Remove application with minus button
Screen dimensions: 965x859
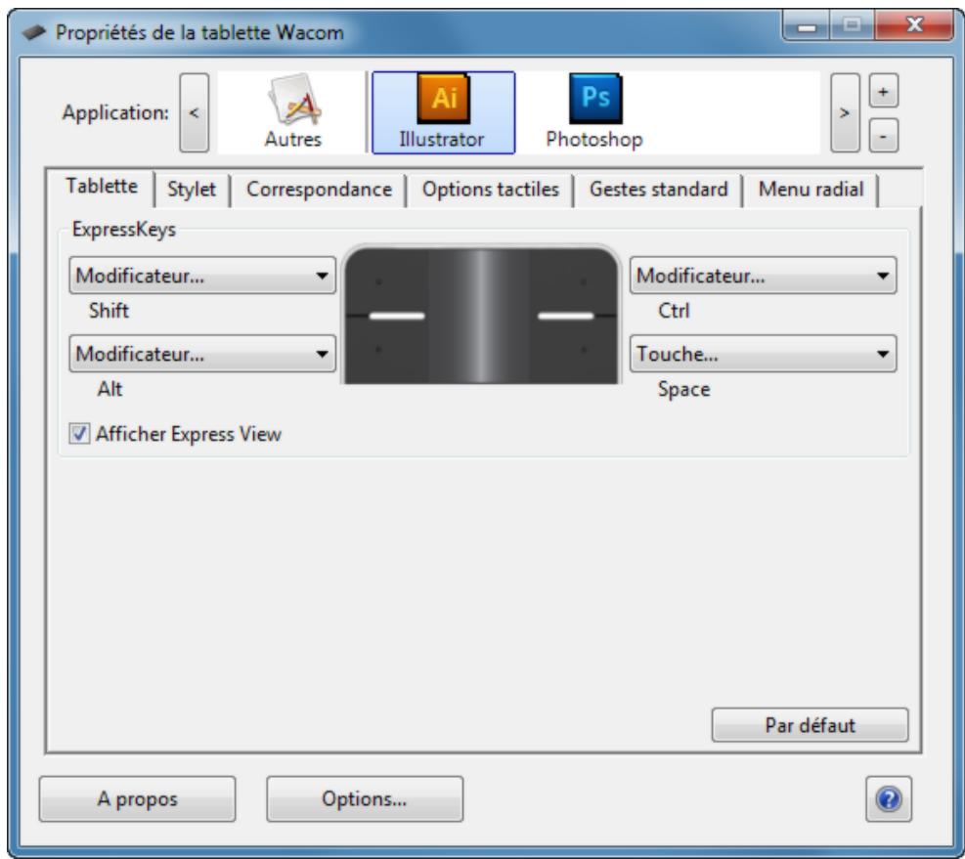pyautogui.click(x=884, y=134)
